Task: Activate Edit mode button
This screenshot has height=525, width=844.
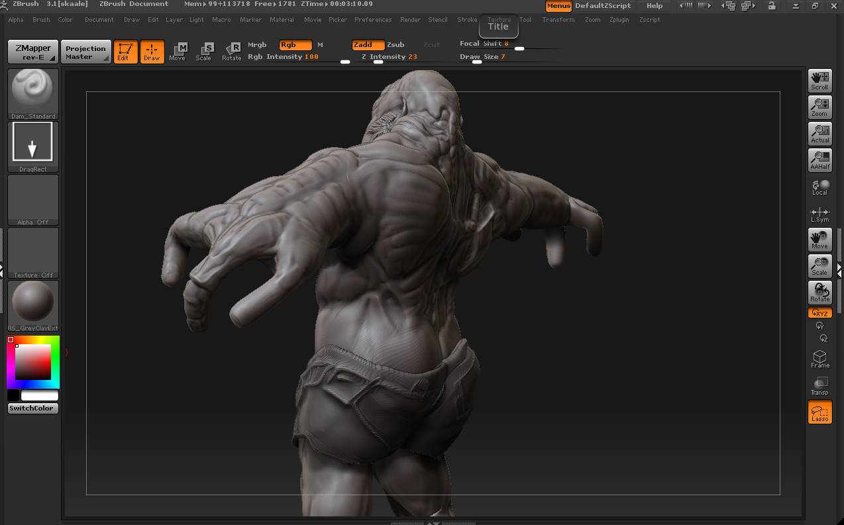Action: 125,52
